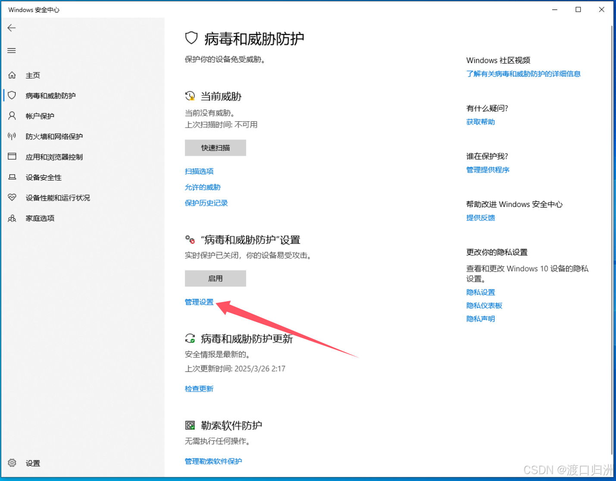The width and height of the screenshot is (616, 481).
Task: Select 病毒和威胁防护 in the sidebar
Action: click(x=50, y=96)
